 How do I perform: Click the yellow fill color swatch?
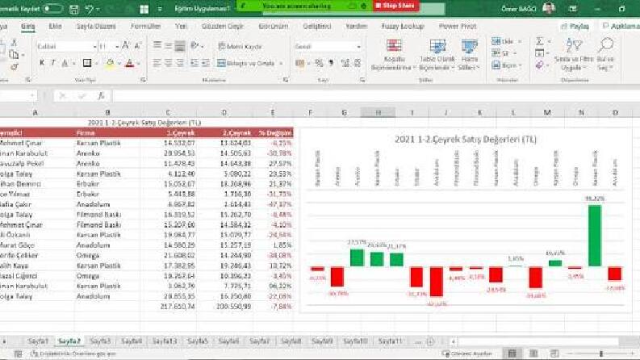110,63
